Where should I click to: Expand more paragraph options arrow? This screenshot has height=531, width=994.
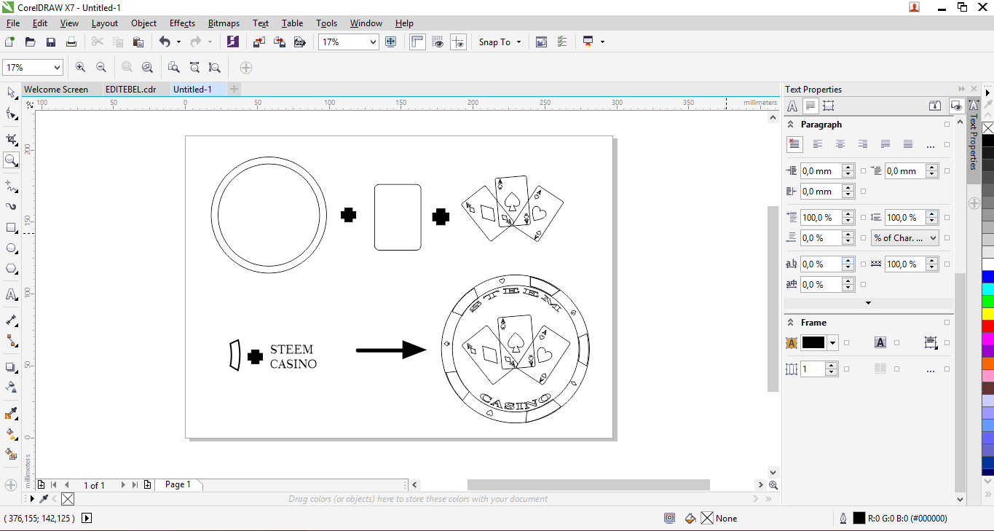click(868, 303)
